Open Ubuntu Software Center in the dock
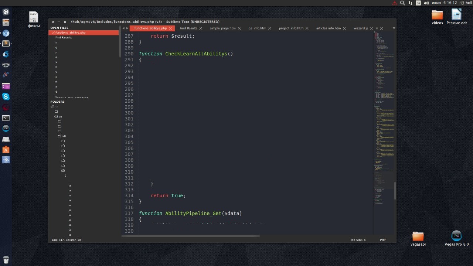 (x=6, y=150)
